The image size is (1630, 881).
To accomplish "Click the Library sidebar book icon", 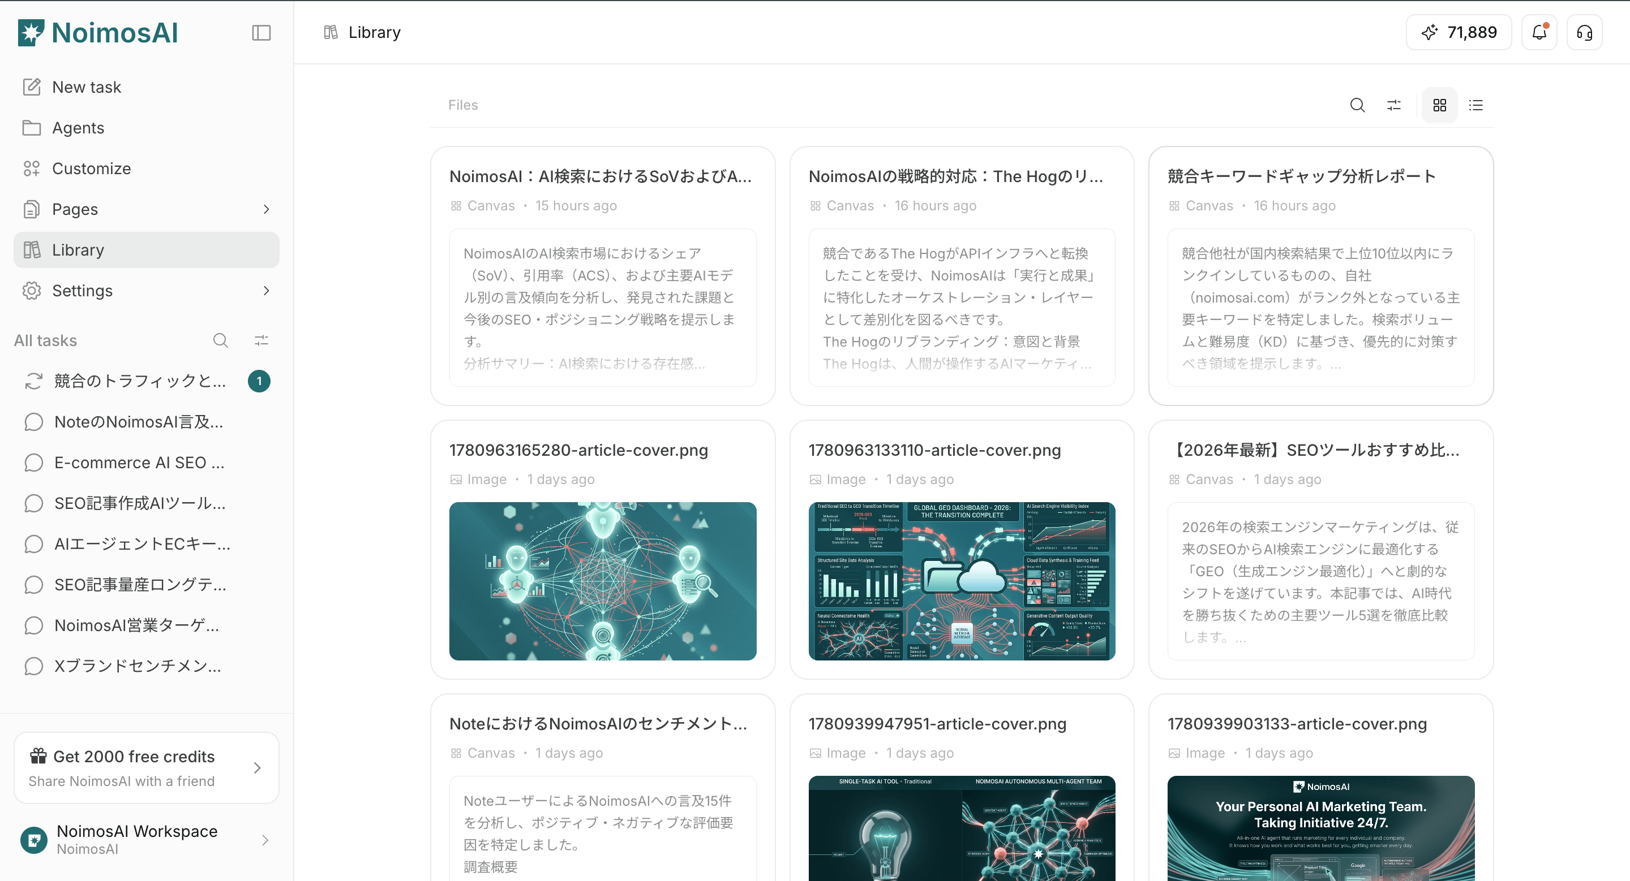I will click(x=32, y=249).
